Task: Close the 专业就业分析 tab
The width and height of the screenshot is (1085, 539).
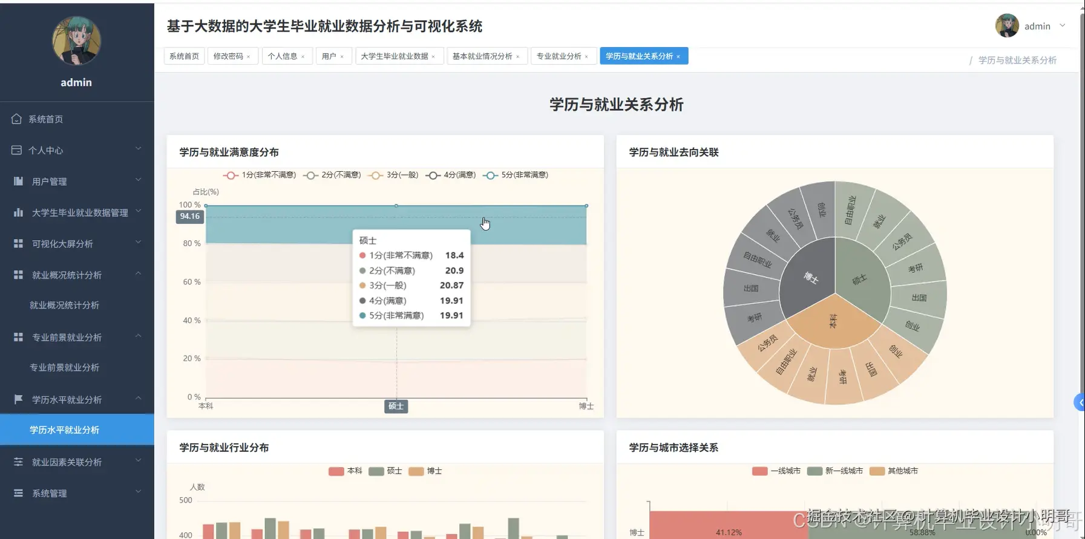Action: tap(586, 57)
